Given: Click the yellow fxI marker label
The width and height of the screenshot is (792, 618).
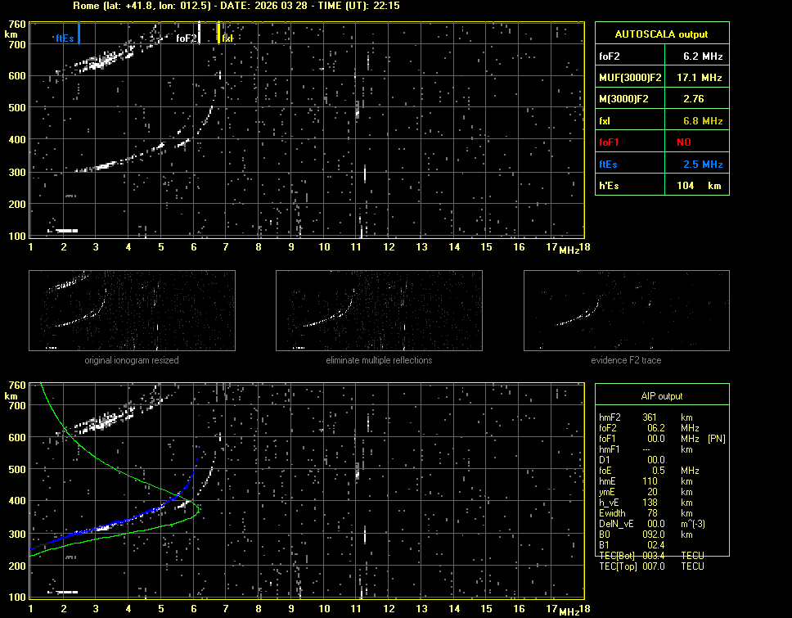Looking at the screenshot, I should [x=227, y=38].
